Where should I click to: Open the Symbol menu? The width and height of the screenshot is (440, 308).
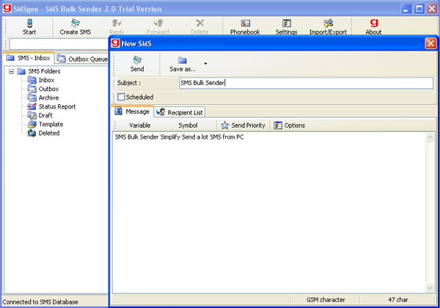[188, 125]
